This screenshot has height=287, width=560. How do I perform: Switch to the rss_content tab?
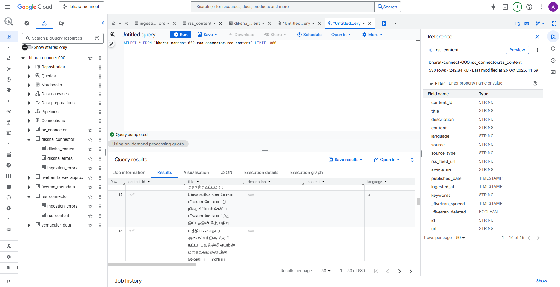(x=199, y=24)
